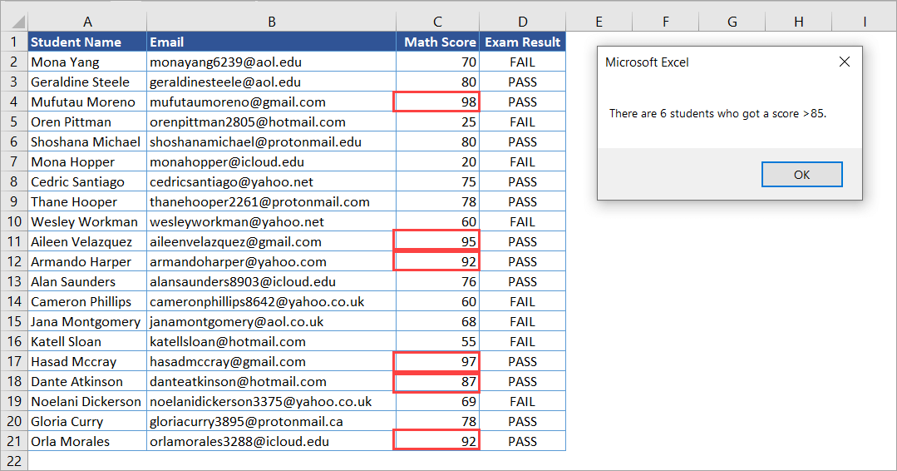This screenshot has height=471, width=897.
Task: Select row 1 header
Action: [x=14, y=42]
